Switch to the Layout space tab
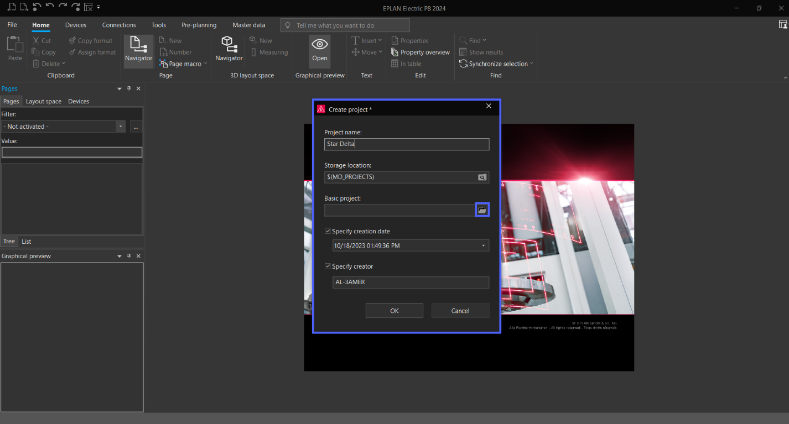The height and width of the screenshot is (424, 789). (44, 101)
